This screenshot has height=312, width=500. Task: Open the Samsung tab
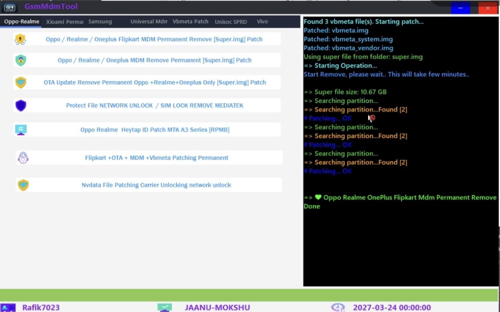(100, 22)
